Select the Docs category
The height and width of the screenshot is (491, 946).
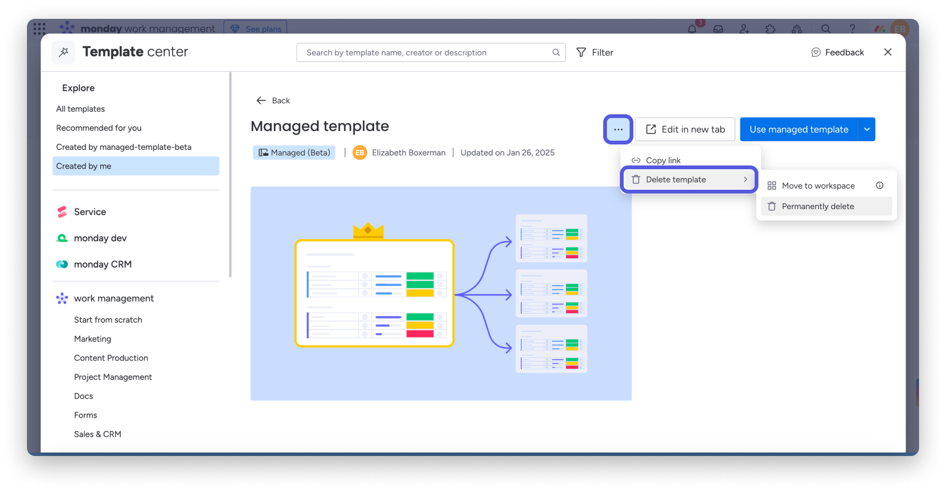coord(84,396)
